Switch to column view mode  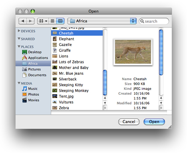(60, 21)
